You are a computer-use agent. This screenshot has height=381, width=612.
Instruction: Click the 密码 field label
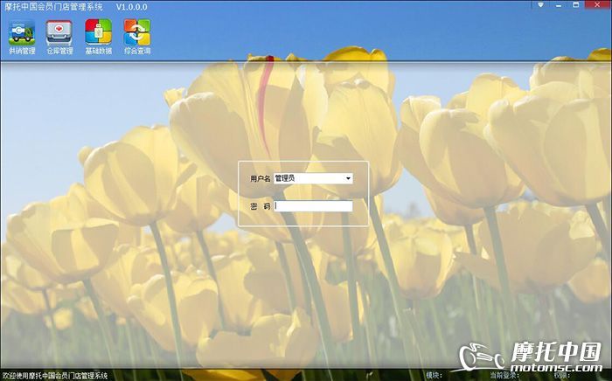[x=260, y=207]
